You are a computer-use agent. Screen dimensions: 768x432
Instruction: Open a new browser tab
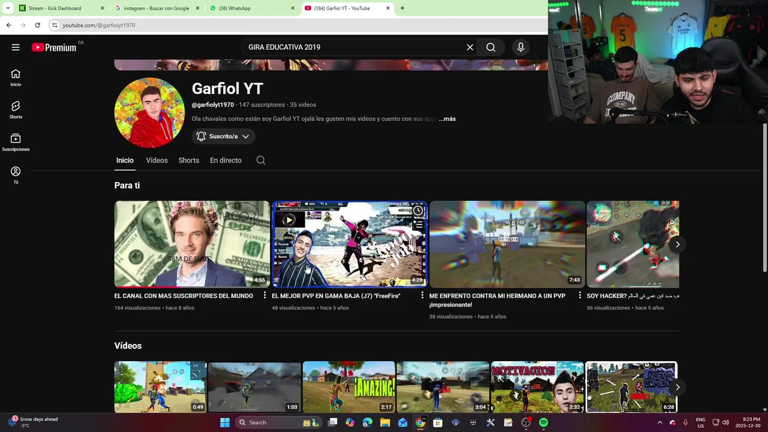tap(402, 8)
